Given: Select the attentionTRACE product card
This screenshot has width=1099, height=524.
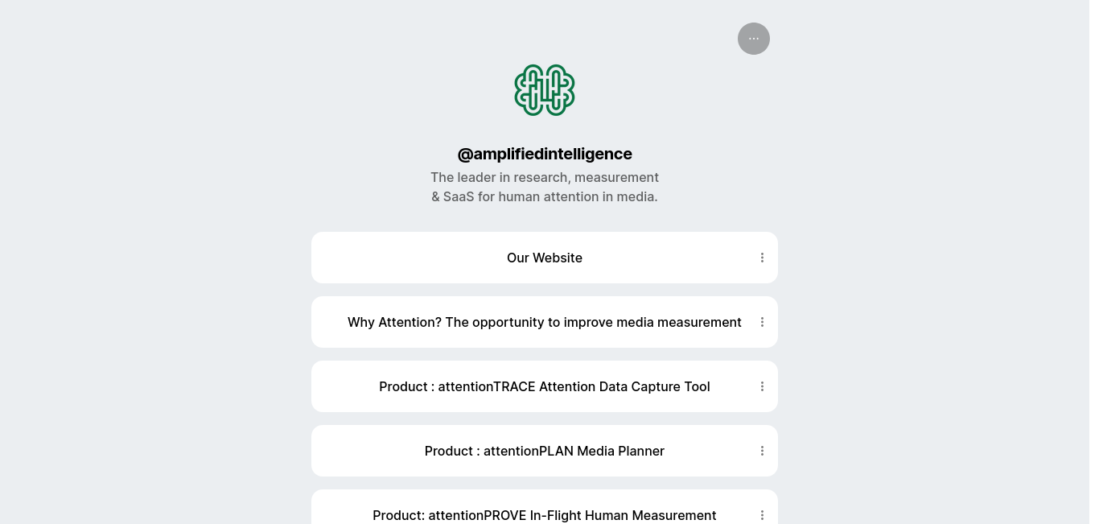Looking at the screenshot, I should point(545,386).
